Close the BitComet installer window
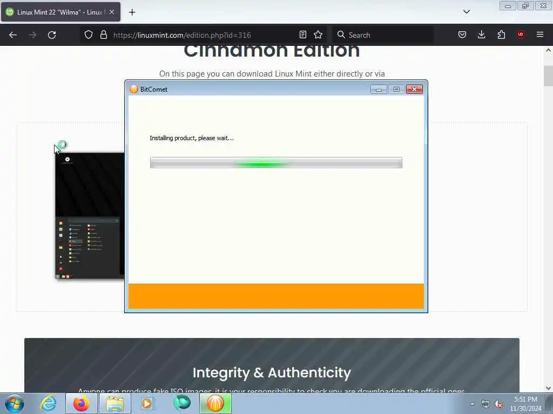 (x=414, y=89)
